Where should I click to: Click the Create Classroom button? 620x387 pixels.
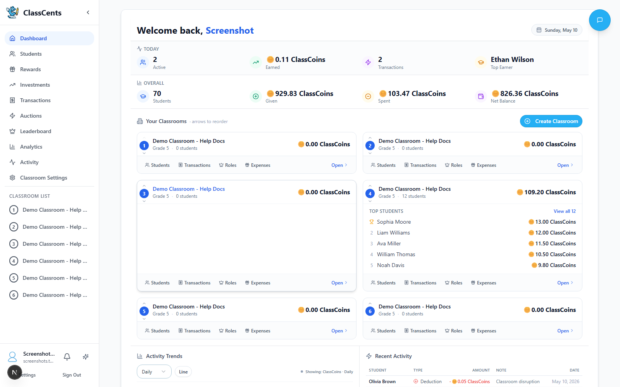551,121
